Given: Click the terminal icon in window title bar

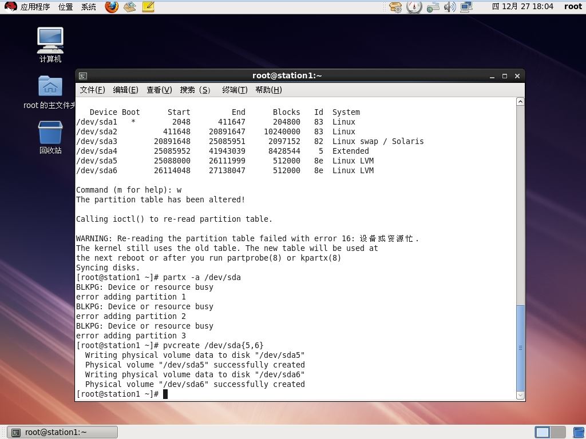Looking at the screenshot, I should tap(83, 76).
